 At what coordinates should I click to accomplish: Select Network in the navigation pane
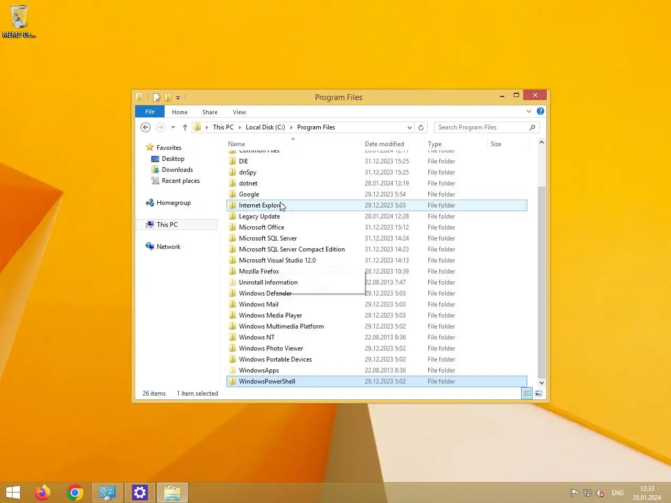[x=168, y=247]
